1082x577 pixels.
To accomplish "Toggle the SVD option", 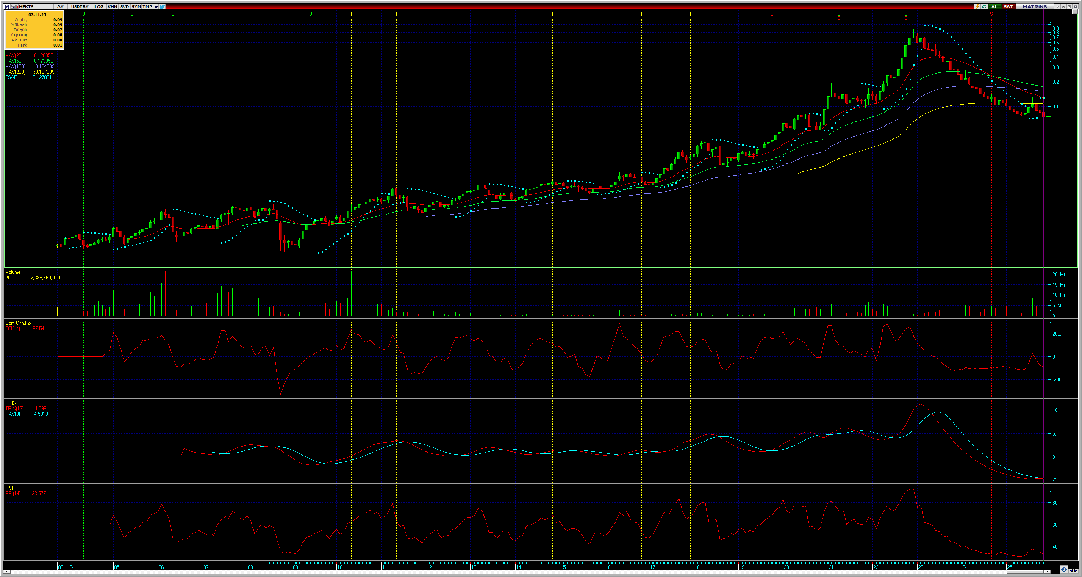I will pos(125,7).
